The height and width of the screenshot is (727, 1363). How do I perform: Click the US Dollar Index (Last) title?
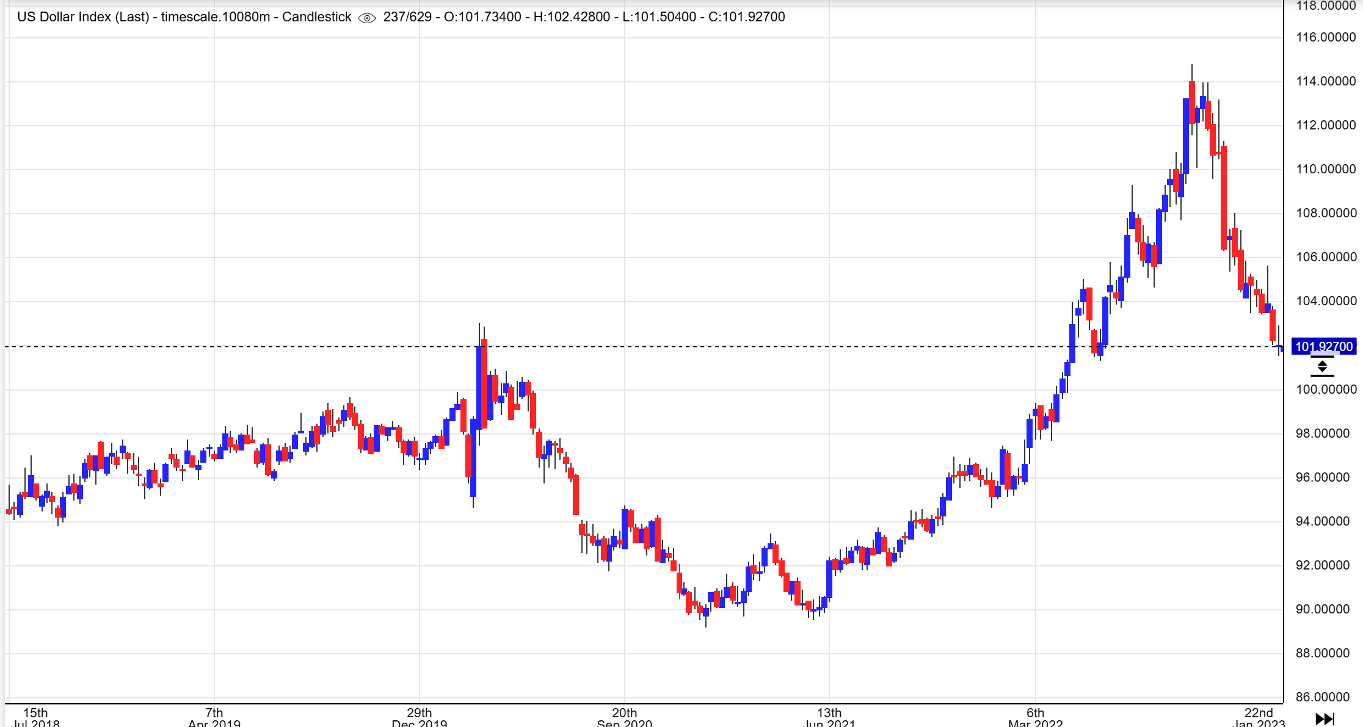pos(83,17)
